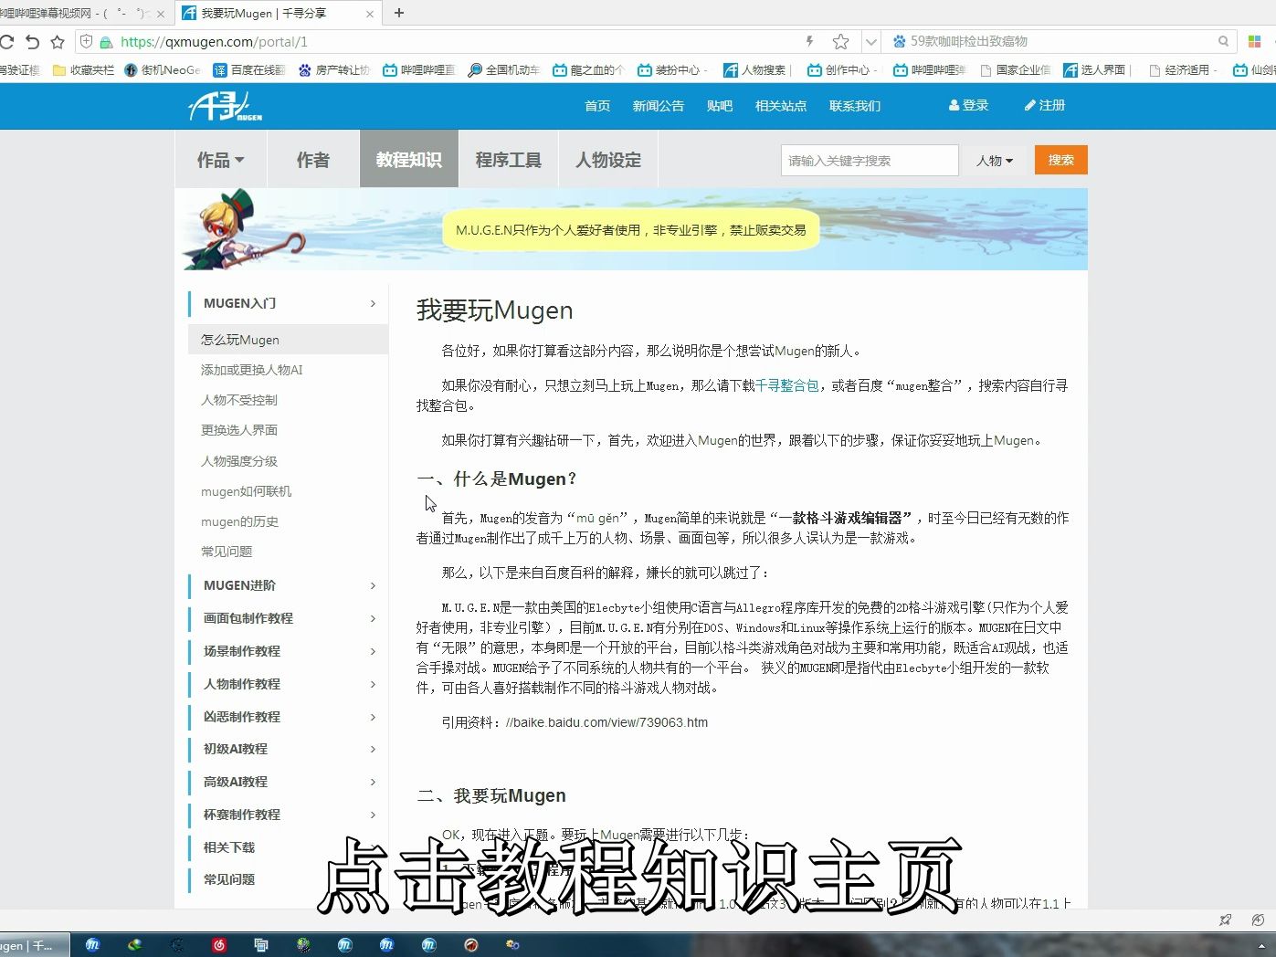
Task: Open the 国家企业信 bookmark
Action: click(x=1015, y=70)
